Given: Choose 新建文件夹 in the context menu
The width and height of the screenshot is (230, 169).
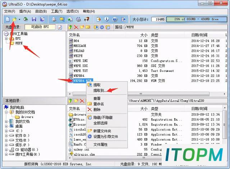Looking at the screenshot, I should (107, 131).
